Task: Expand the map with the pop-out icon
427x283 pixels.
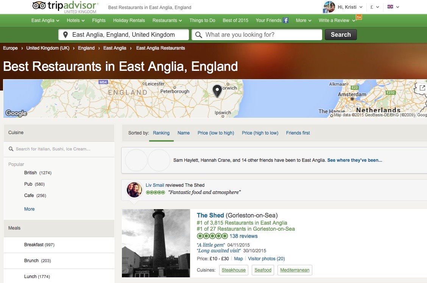Action: tap(422, 88)
